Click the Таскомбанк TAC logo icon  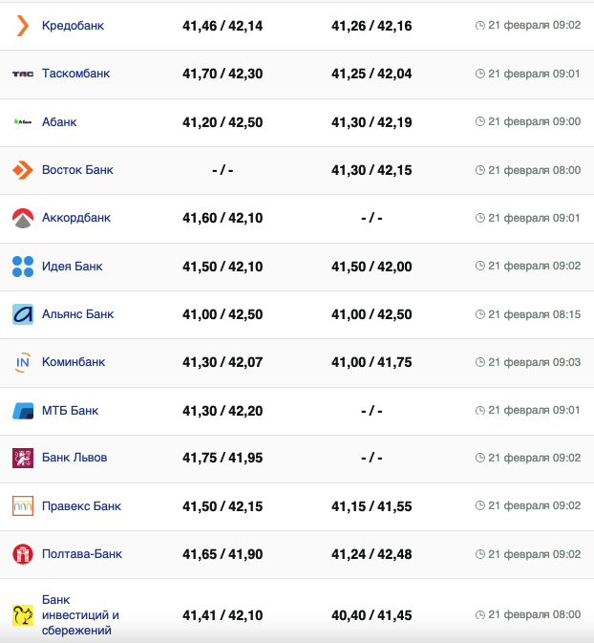pyautogui.click(x=23, y=74)
